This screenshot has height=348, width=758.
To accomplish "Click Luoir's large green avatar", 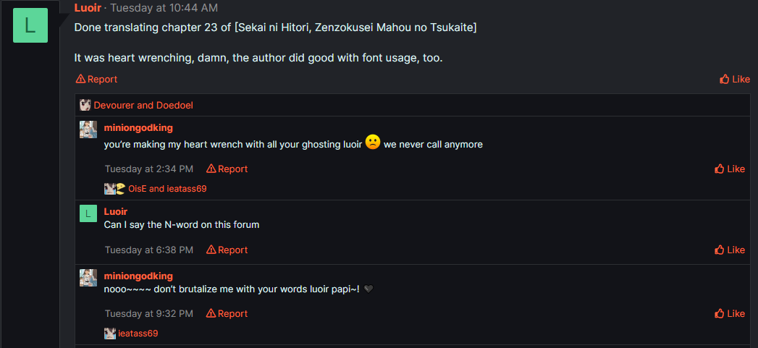I will coord(30,25).
